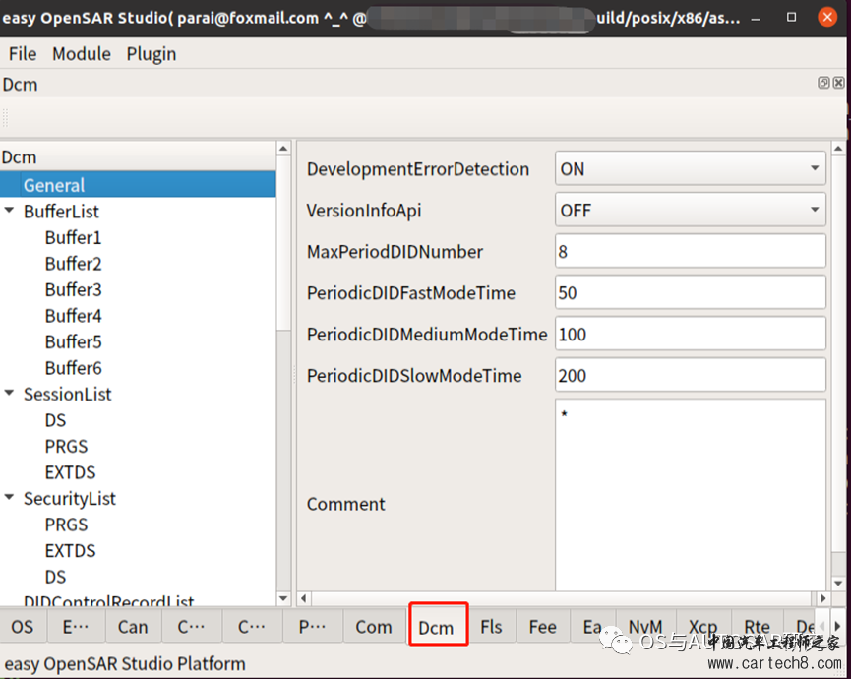Open the Plugin menu
The height and width of the screenshot is (679, 851).
click(152, 54)
